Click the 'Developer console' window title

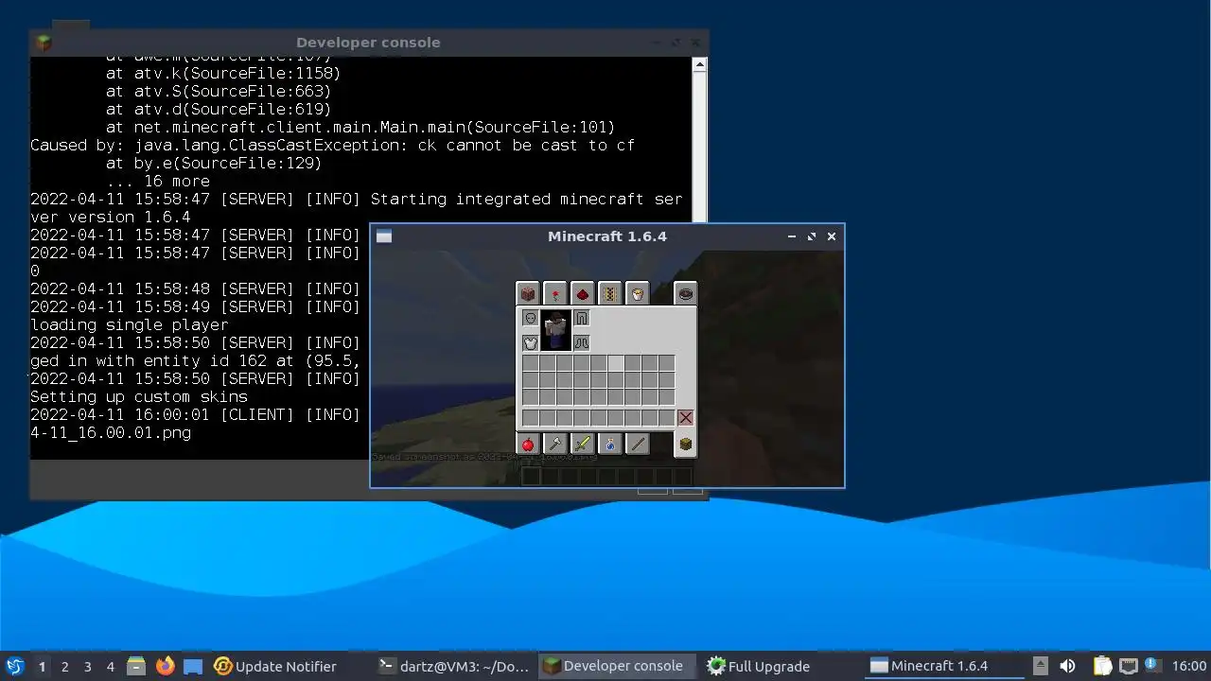click(368, 43)
